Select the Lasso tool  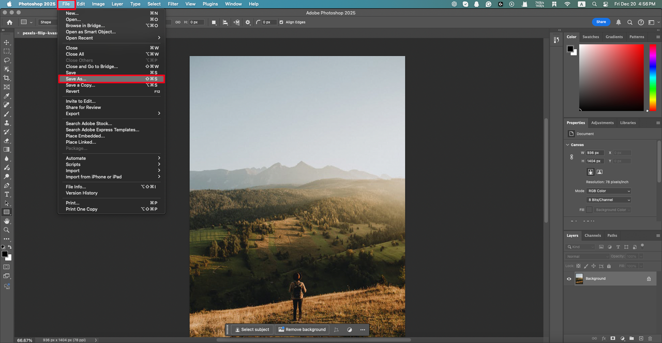(x=7, y=60)
